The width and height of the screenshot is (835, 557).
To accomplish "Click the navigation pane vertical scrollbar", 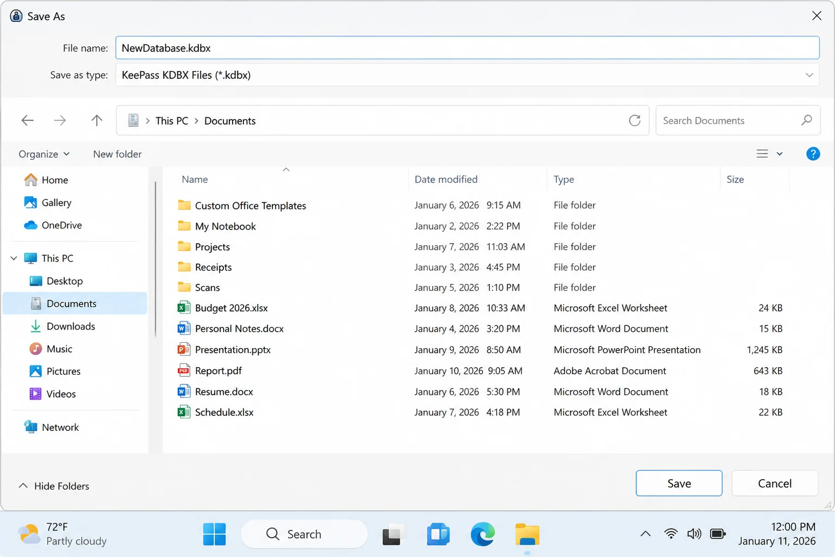I will coord(155,259).
